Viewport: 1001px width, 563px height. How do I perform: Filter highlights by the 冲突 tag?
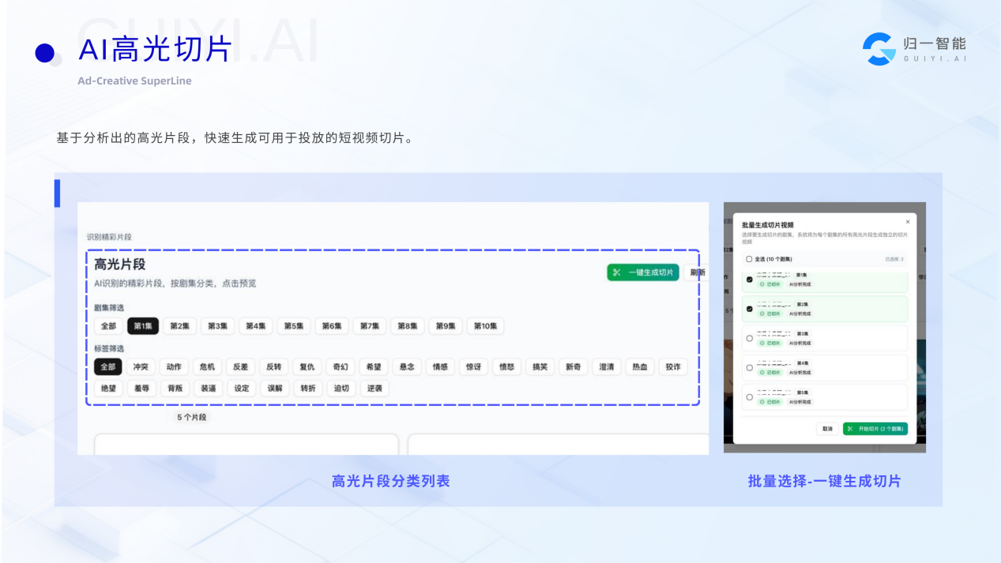(x=141, y=367)
